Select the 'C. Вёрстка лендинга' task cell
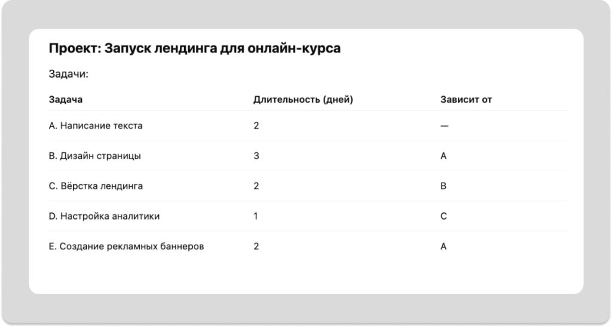The image size is (612, 327). click(x=96, y=186)
